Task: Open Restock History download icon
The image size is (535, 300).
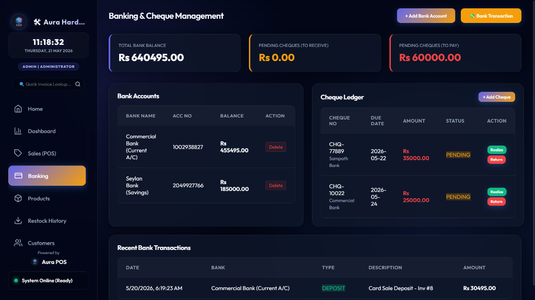Action: 18,221
